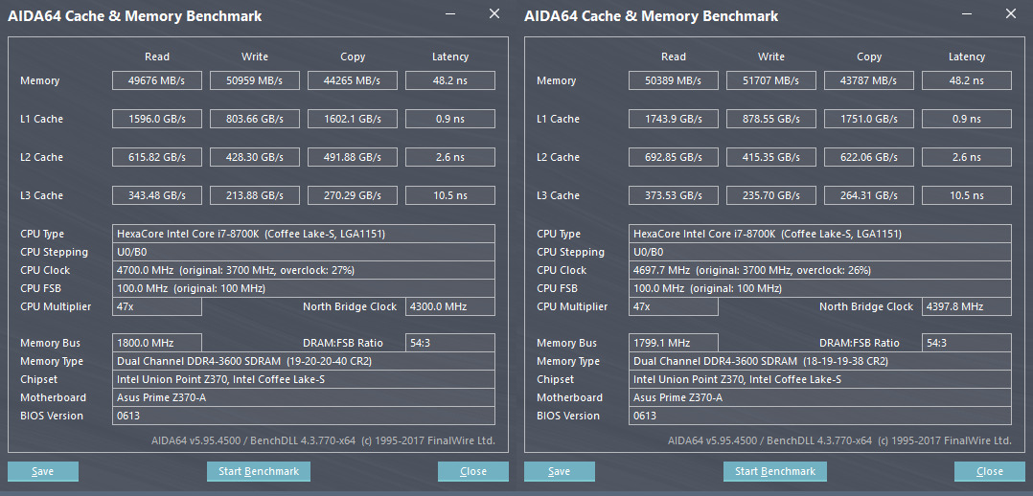Image resolution: width=1033 pixels, height=496 pixels.
Task: Click the Memory Copy value 43787 MB/s
Action: coord(869,80)
